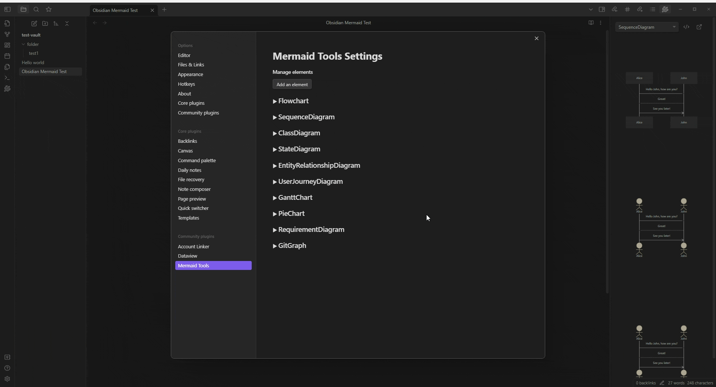The height and width of the screenshot is (387, 716).
Task: Open today's daily note (calendar icon)
Action: (7, 56)
